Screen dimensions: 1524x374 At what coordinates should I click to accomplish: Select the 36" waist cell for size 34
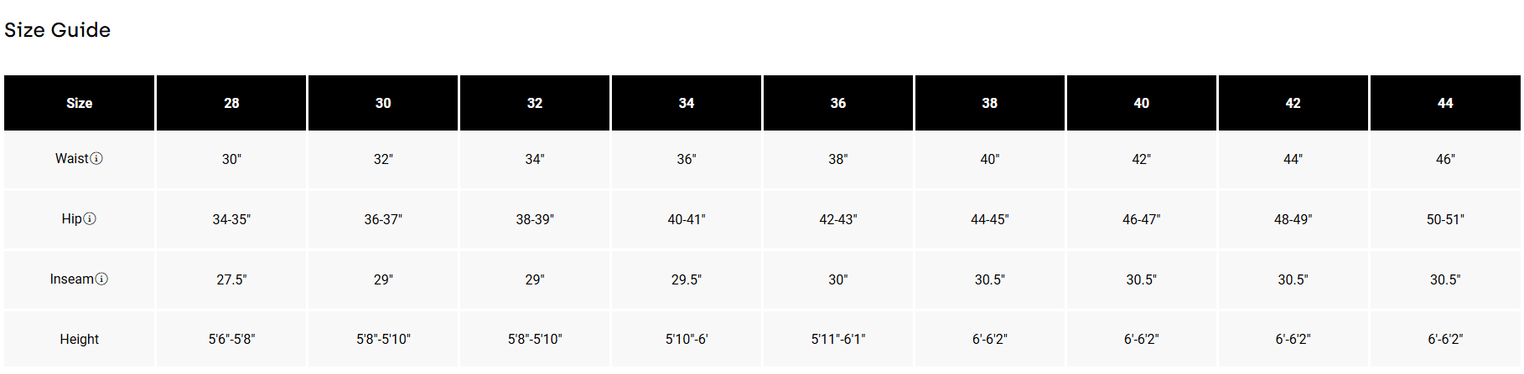pyautogui.click(x=687, y=159)
